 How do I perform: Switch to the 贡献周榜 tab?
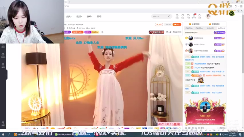[199, 28]
